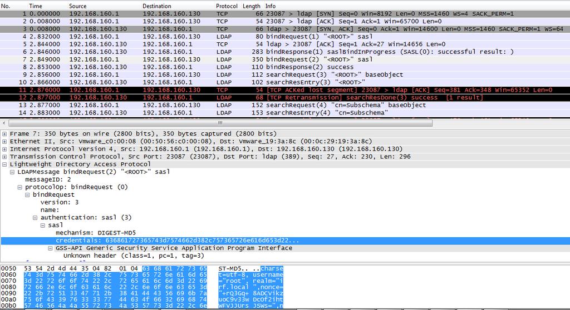Sort packets by the Info column header

[271, 6]
